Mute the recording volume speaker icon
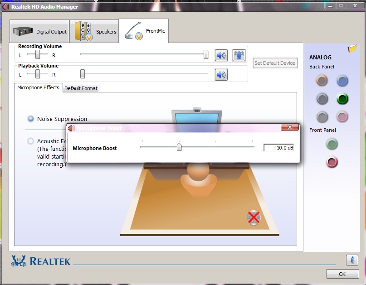The image size is (366, 285). [x=221, y=55]
